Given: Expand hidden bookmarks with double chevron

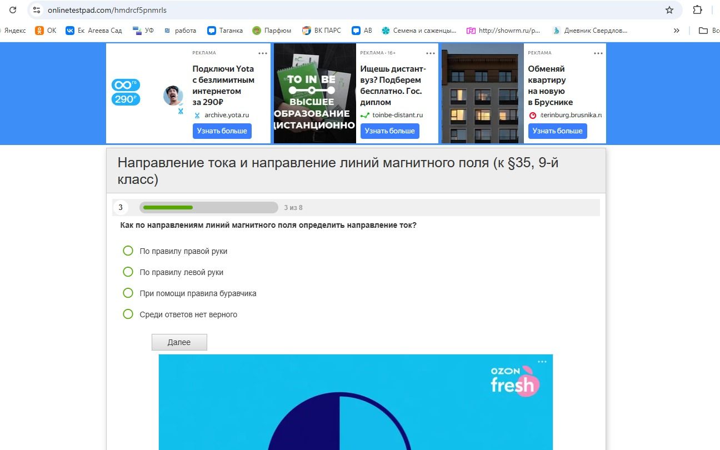Looking at the screenshot, I should pyautogui.click(x=676, y=31).
